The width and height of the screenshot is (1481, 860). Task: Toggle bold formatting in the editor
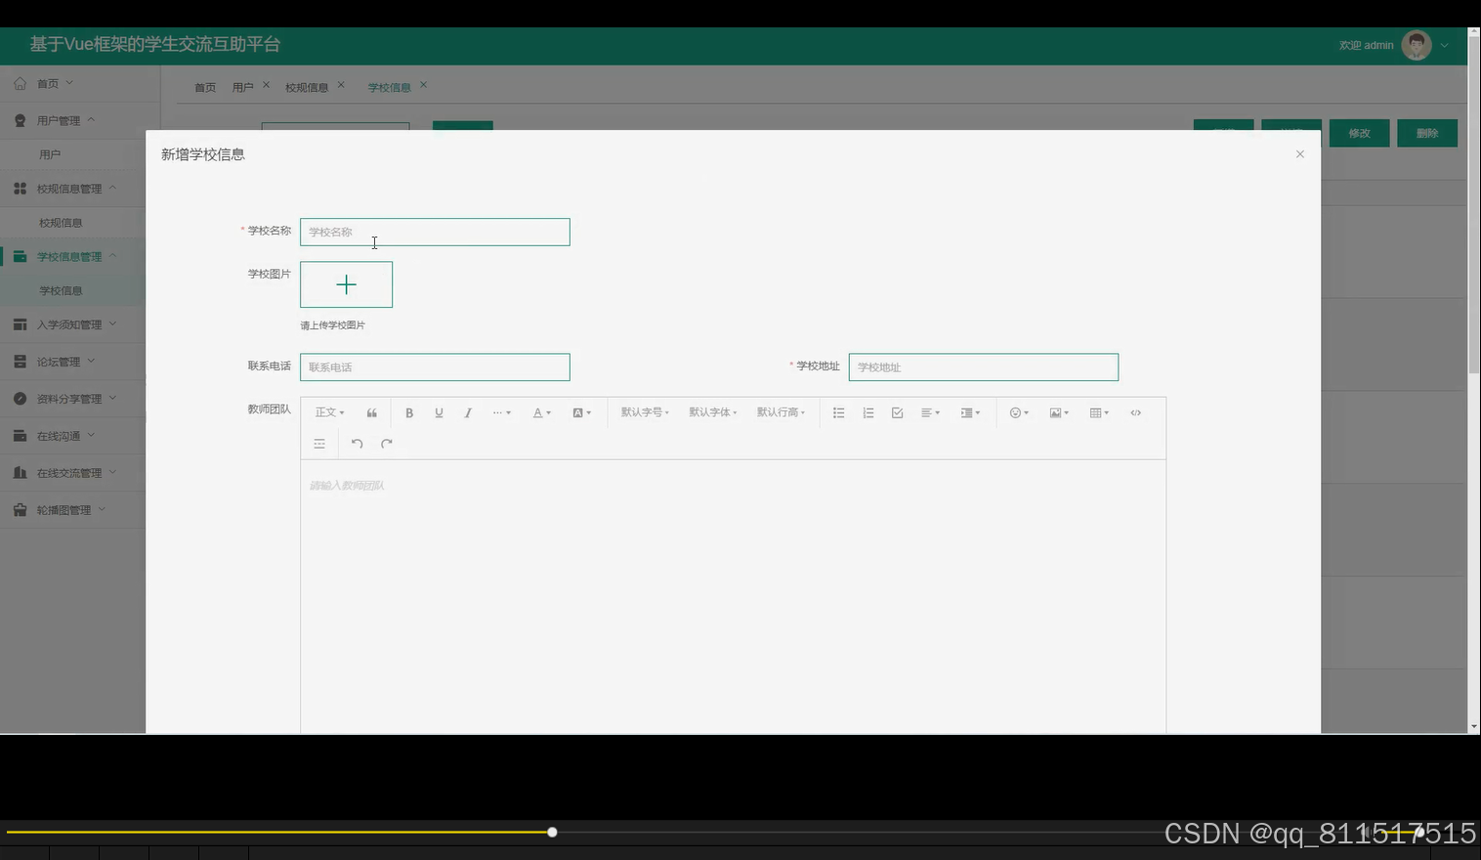click(409, 413)
